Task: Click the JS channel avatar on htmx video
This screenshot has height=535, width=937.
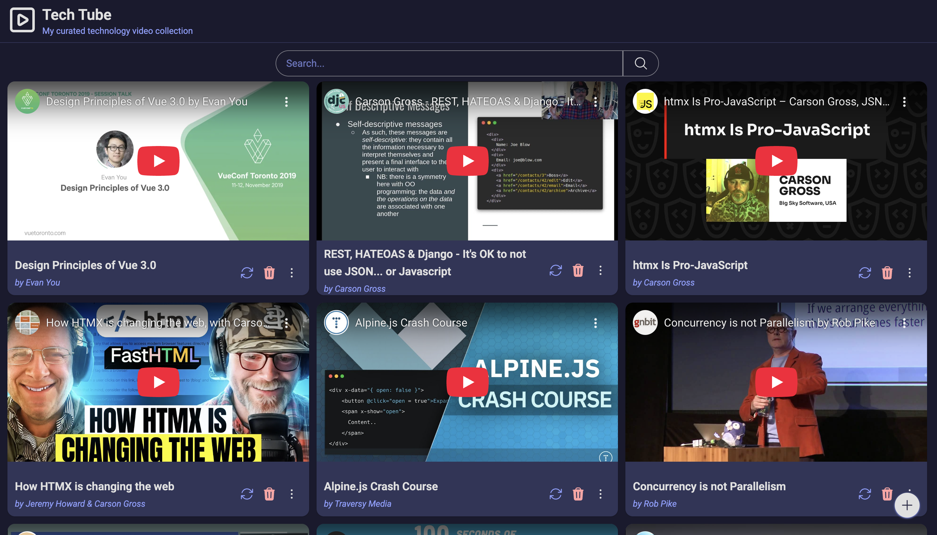Action: (x=645, y=101)
